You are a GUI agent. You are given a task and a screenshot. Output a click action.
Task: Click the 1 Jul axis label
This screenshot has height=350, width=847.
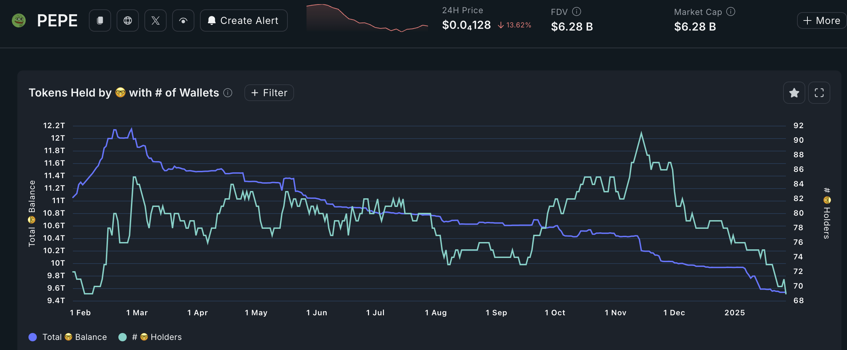(375, 312)
